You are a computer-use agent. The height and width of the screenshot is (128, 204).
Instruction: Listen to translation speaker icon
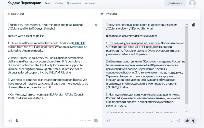tap(108, 121)
